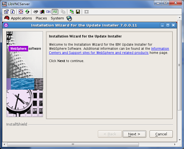Click the InstallShield label
The width and height of the screenshot is (184, 149).
[x=17, y=124]
